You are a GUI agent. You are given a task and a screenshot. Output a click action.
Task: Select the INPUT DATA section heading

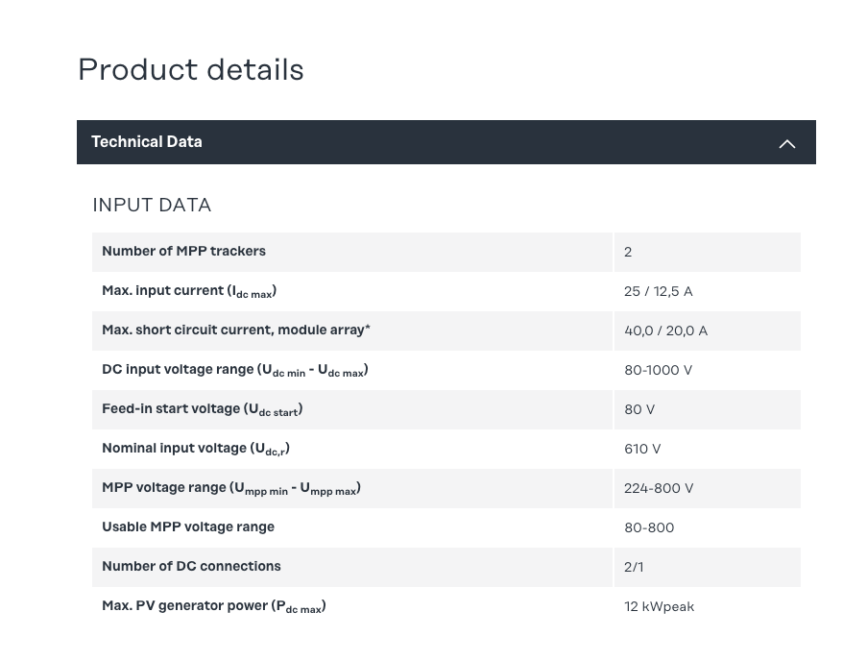pos(152,205)
